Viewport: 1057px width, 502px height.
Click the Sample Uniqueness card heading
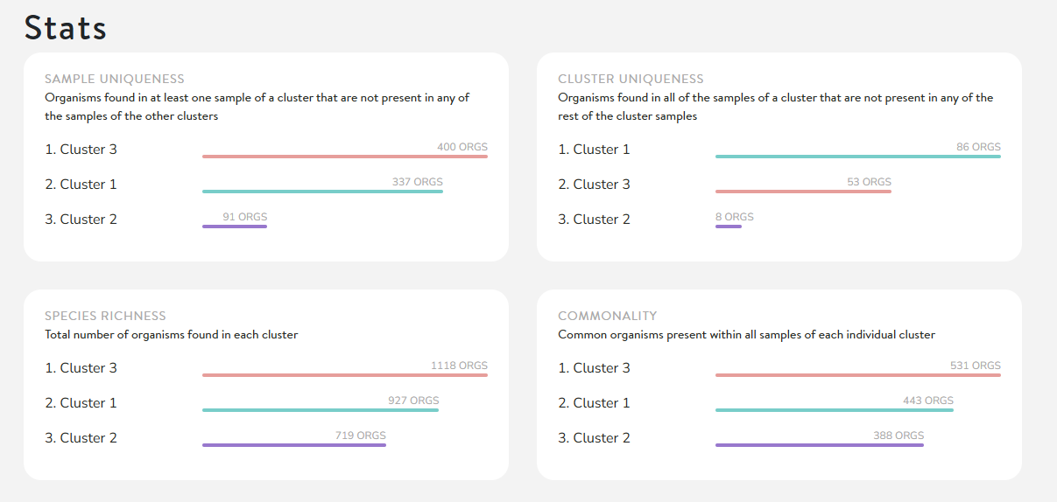click(x=115, y=80)
